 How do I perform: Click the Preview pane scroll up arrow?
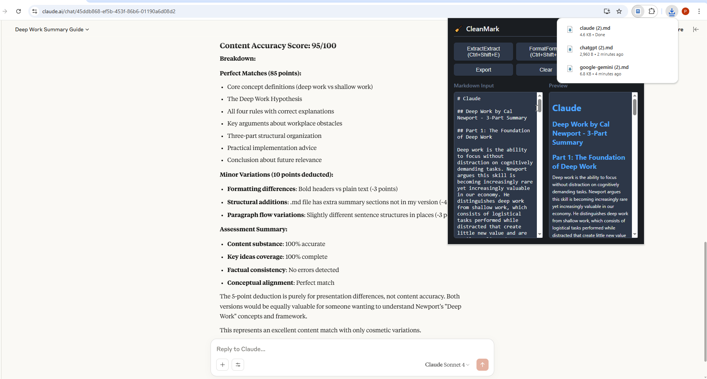click(x=635, y=95)
